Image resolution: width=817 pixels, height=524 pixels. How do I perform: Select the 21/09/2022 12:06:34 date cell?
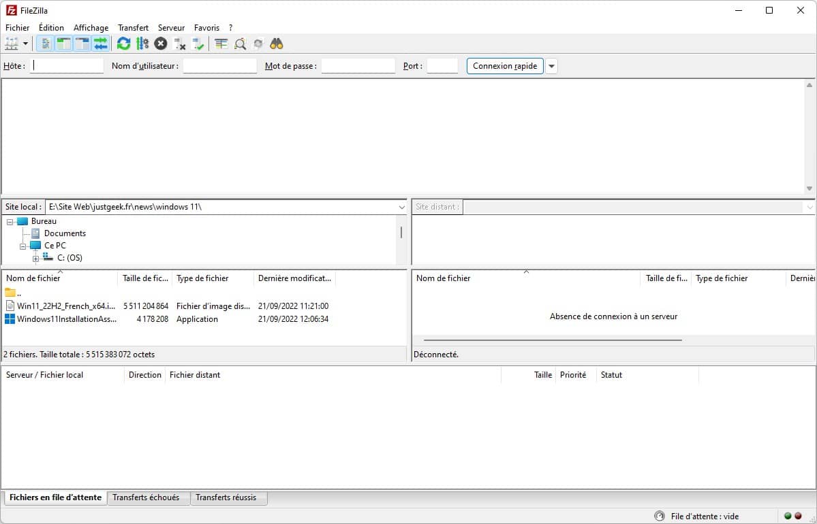tap(294, 319)
